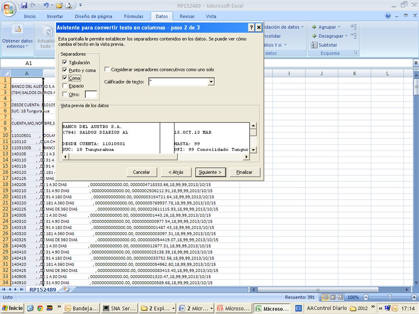Click the Open folder icon in quick access toolbar

59,5
